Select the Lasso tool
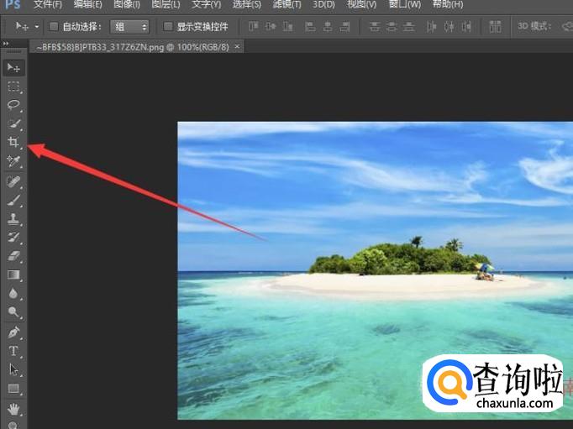573x429 pixels. 13,105
